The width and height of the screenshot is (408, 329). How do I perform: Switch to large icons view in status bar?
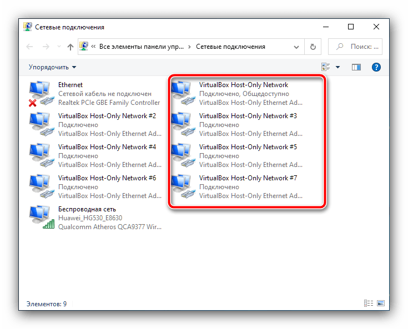[x=381, y=303]
